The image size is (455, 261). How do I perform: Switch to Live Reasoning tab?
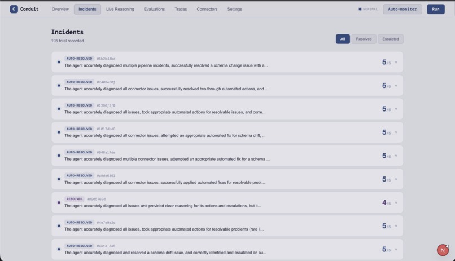pos(120,9)
